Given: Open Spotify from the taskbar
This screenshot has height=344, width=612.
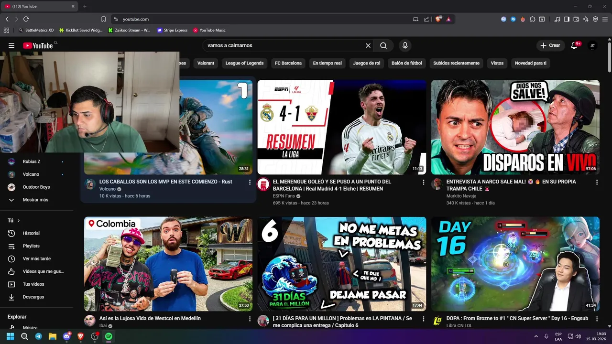Looking at the screenshot, I should [109, 336].
